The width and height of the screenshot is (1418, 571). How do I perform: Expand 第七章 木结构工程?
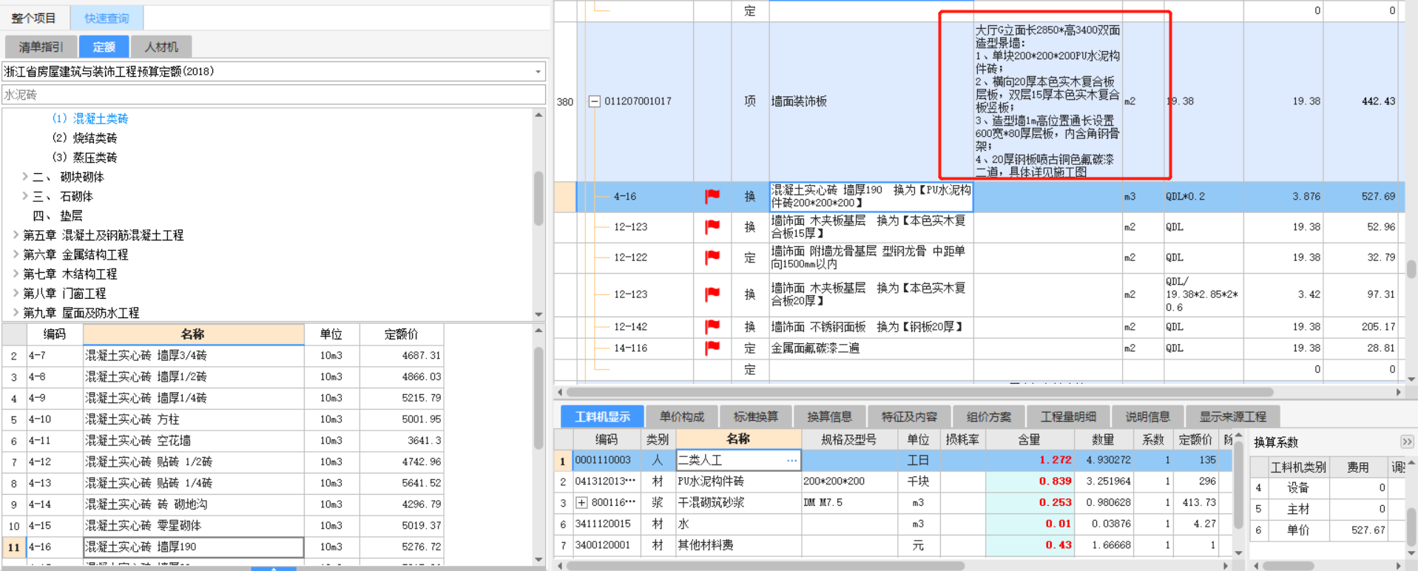coord(16,274)
